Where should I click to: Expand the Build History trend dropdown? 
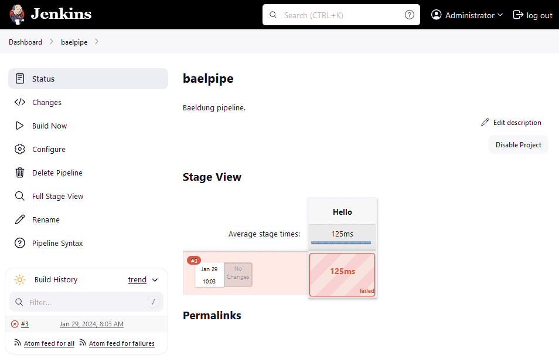pos(137,280)
